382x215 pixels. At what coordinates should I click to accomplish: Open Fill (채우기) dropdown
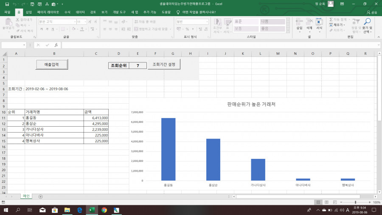pos(337,25)
